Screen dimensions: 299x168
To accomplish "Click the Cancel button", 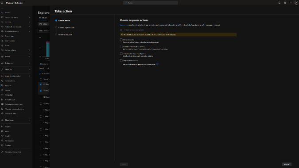I will 287,164.
